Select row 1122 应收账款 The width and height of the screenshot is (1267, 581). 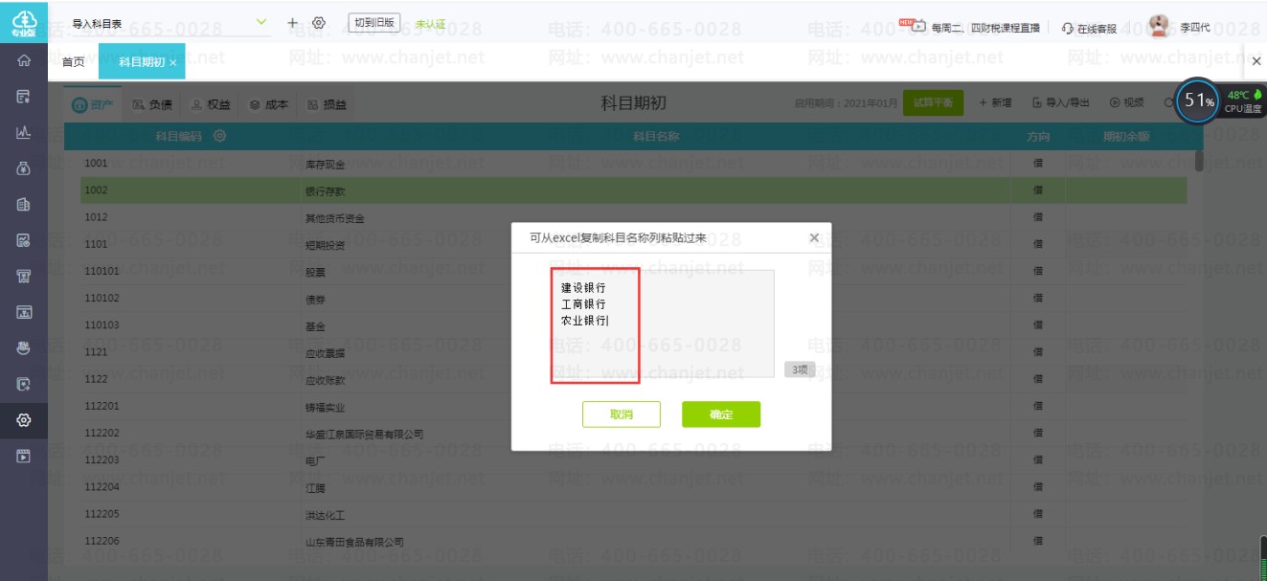tap(633, 379)
